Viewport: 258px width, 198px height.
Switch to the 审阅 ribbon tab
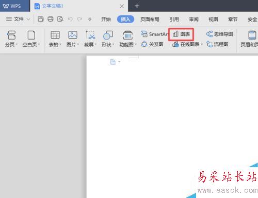pos(193,19)
